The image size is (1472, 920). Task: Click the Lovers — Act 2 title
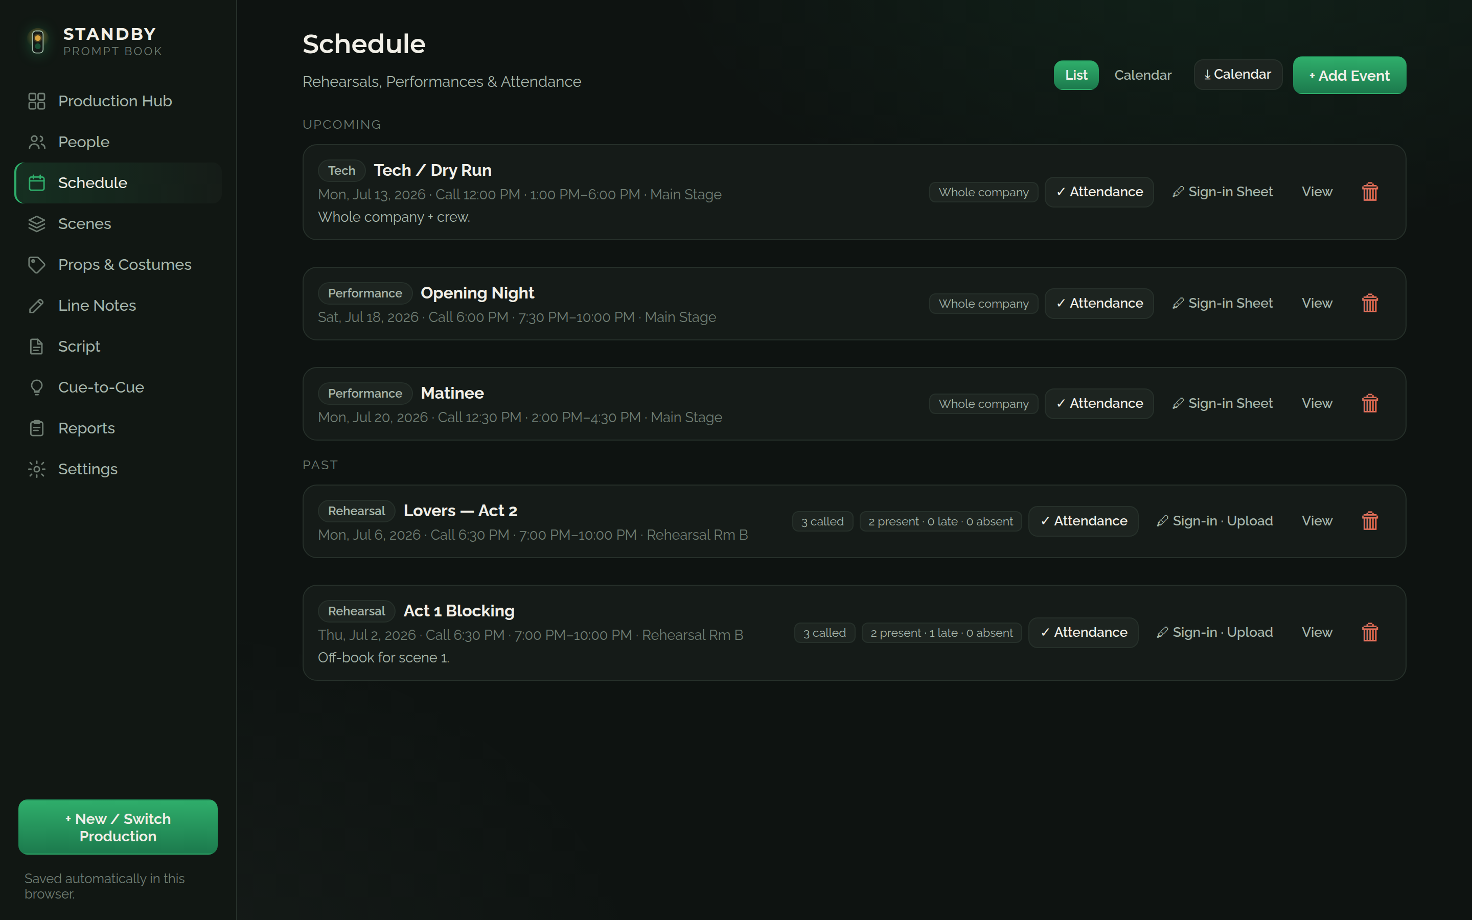coord(461,511)
